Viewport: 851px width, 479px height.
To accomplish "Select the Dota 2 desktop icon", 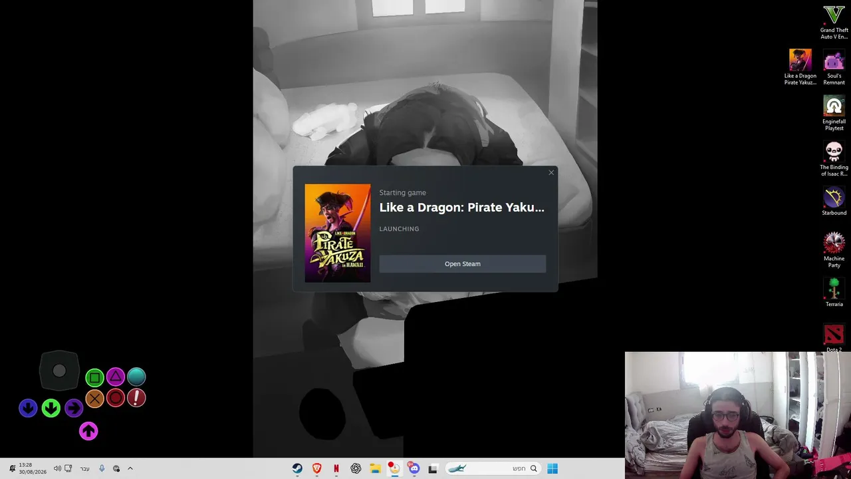I will [x=834, y=338].
